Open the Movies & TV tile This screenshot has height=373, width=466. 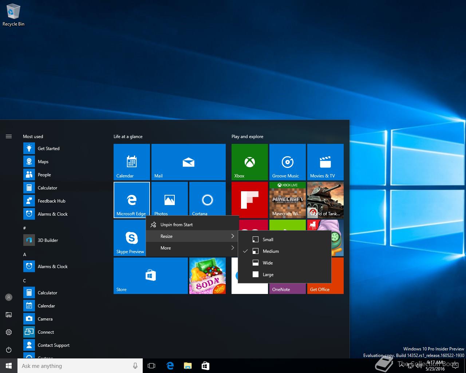325,162
